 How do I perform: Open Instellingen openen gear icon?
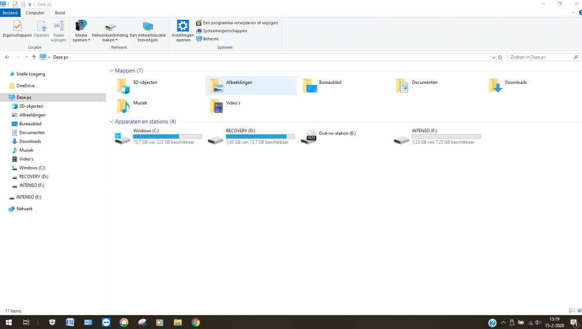click(183, 31)
